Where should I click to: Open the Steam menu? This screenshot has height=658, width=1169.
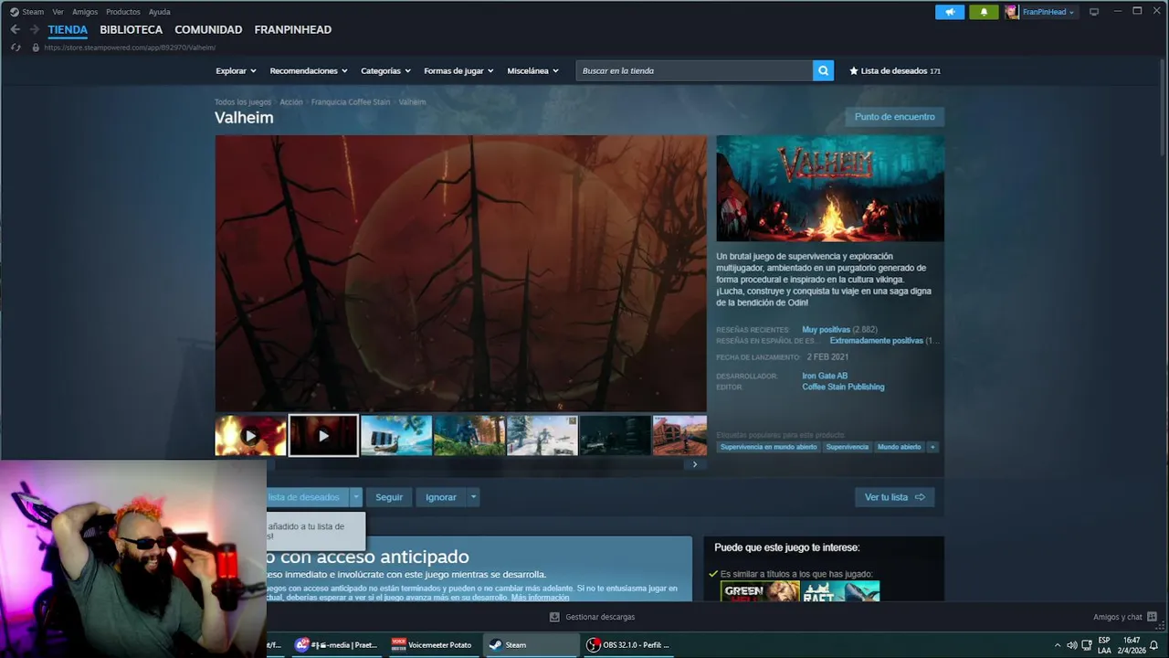pyautogui.click(x=33, y=12)
